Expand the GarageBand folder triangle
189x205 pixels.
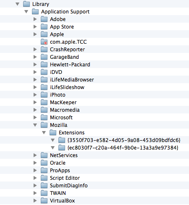point(35,57)
